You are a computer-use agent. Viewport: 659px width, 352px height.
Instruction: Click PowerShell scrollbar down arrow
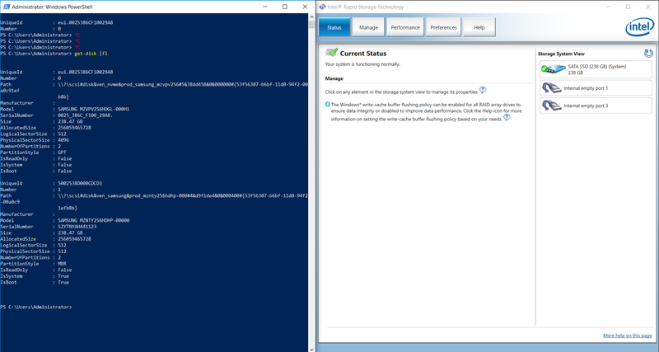(x=311, y=349)
